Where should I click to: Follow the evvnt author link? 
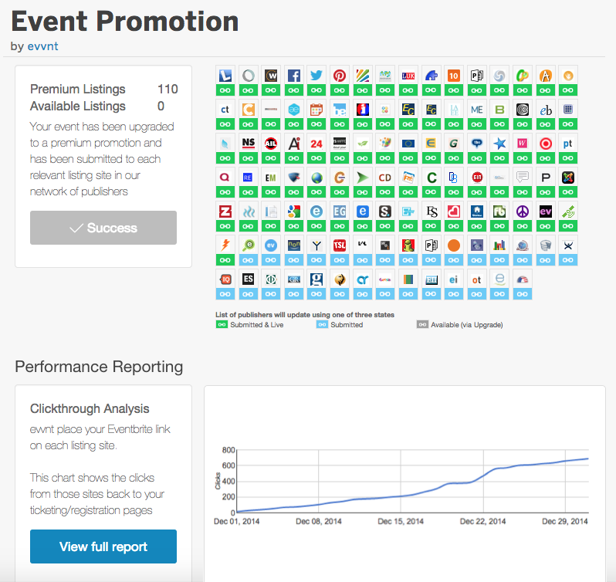point(42,46)
